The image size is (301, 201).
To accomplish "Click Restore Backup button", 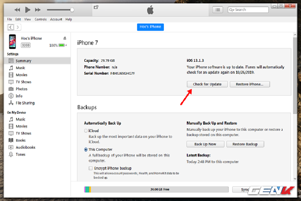I will 245,144.
